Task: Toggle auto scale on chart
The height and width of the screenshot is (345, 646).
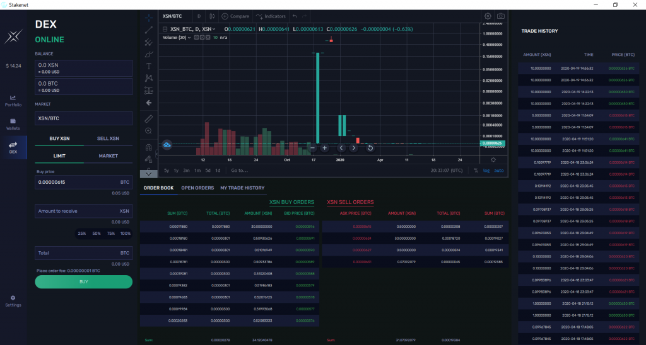Action: [x=498, y=171]
